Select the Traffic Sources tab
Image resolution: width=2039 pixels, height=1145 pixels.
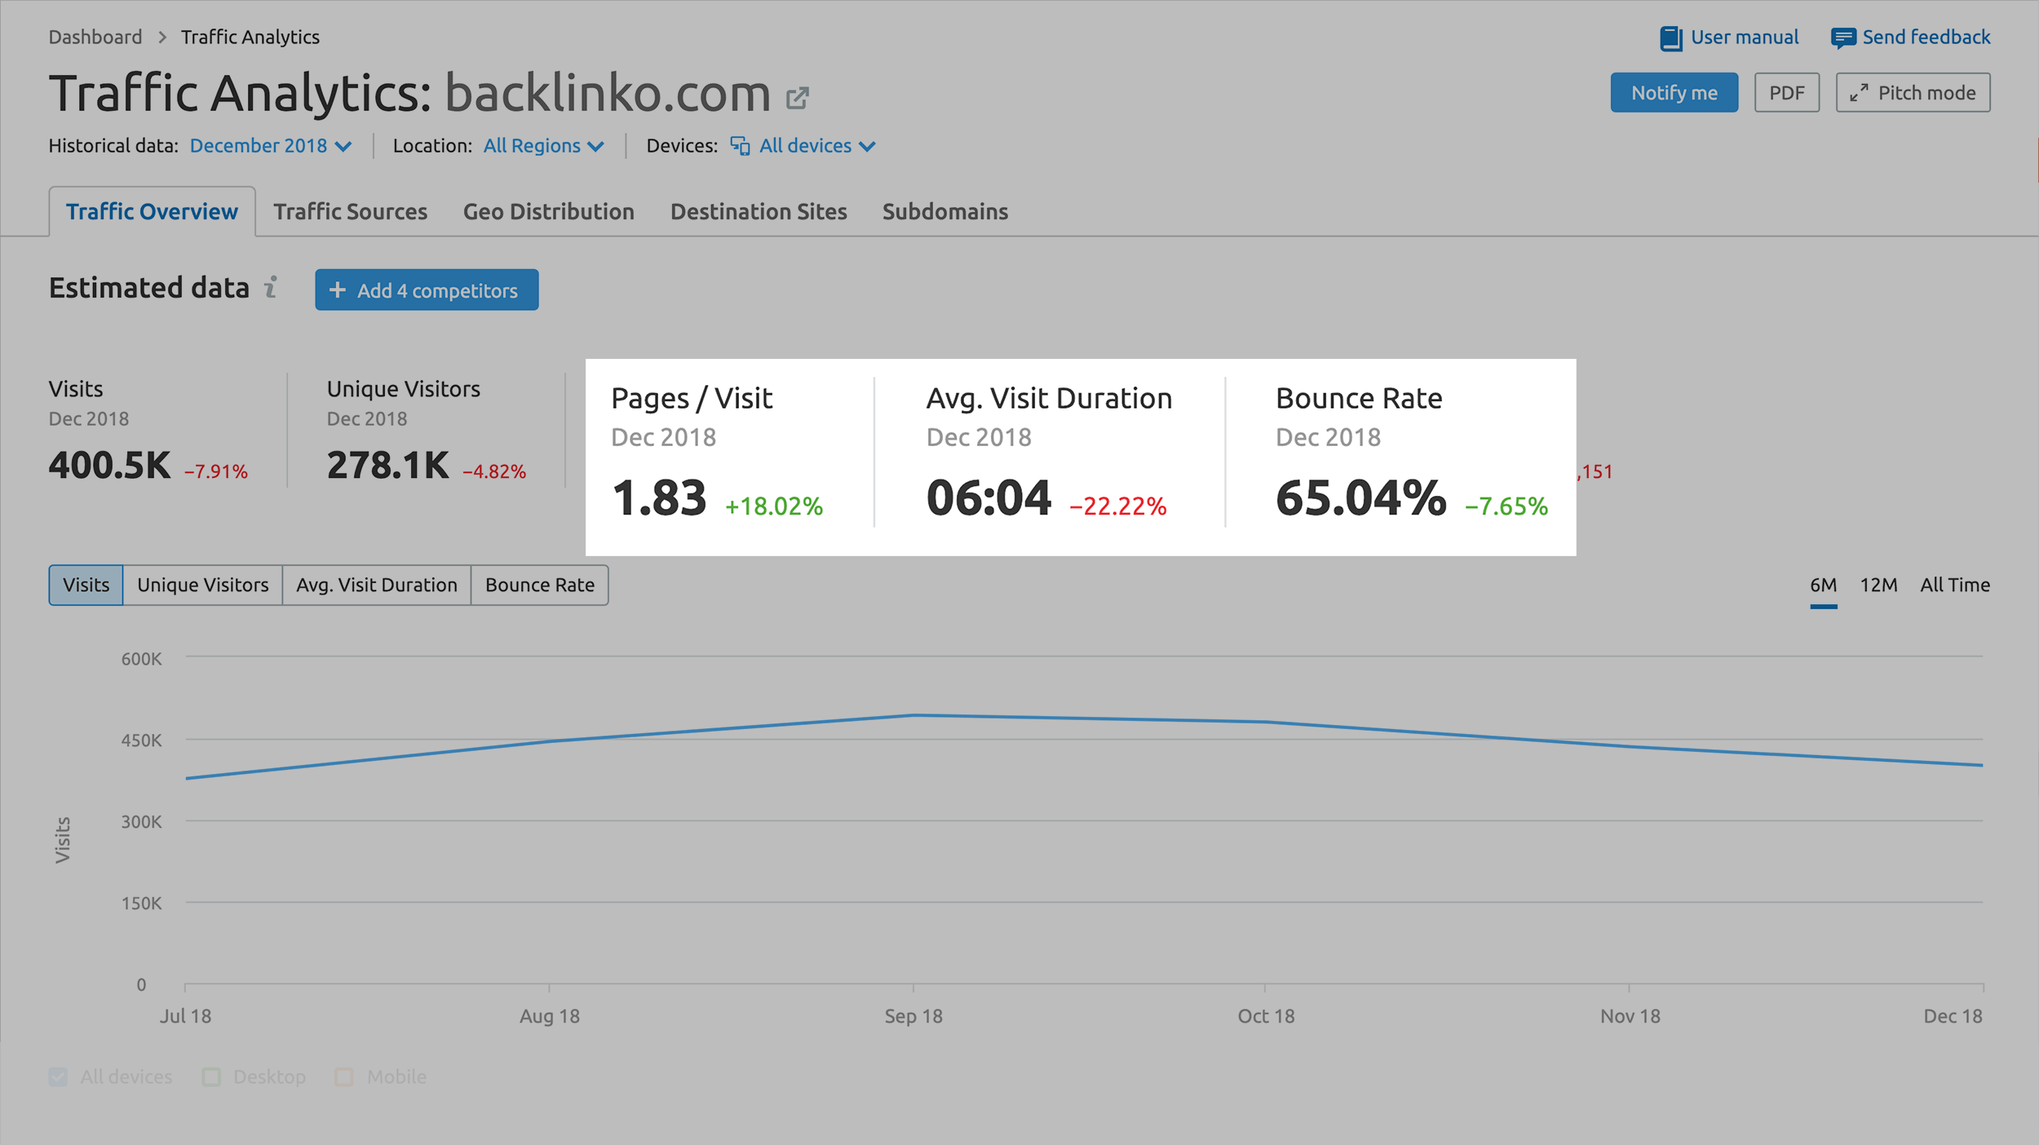pyautogui.click(x=350, y=211)
